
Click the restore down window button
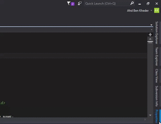[x=148, y=4]
